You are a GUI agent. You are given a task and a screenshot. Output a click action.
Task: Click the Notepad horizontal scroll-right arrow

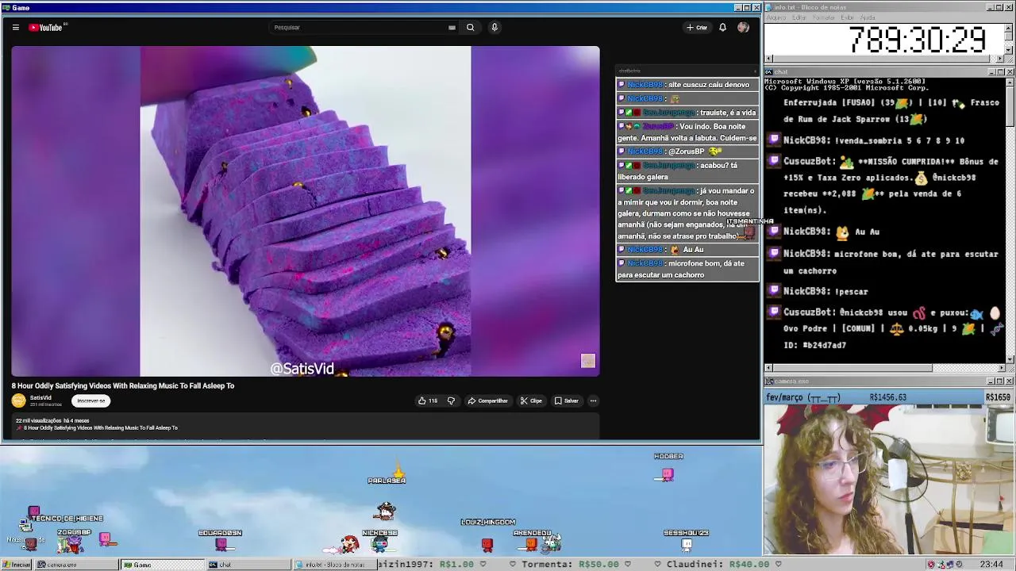tap(1000, 59)
